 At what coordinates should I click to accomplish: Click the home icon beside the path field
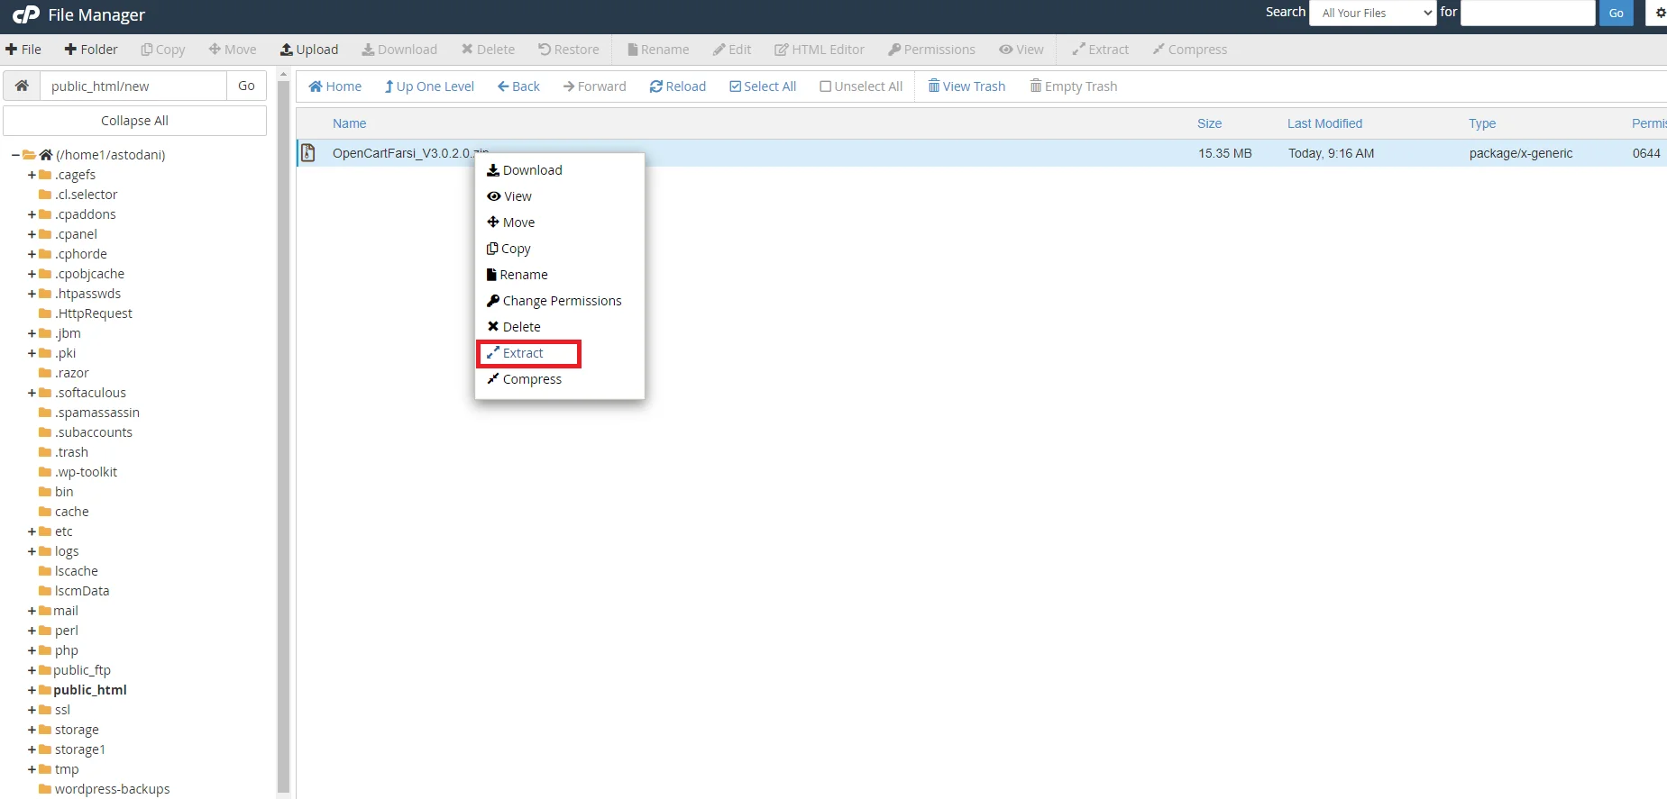pyautogui.click(x=22, y=86)
